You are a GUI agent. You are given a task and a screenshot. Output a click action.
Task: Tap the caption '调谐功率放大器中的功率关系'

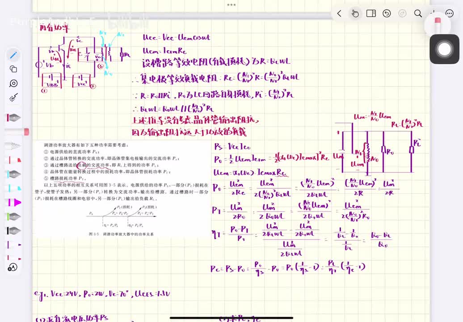(128, 234)
